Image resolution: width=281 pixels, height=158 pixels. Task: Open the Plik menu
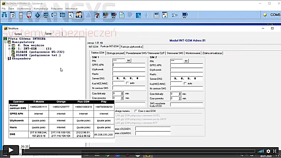coord(4,8)
